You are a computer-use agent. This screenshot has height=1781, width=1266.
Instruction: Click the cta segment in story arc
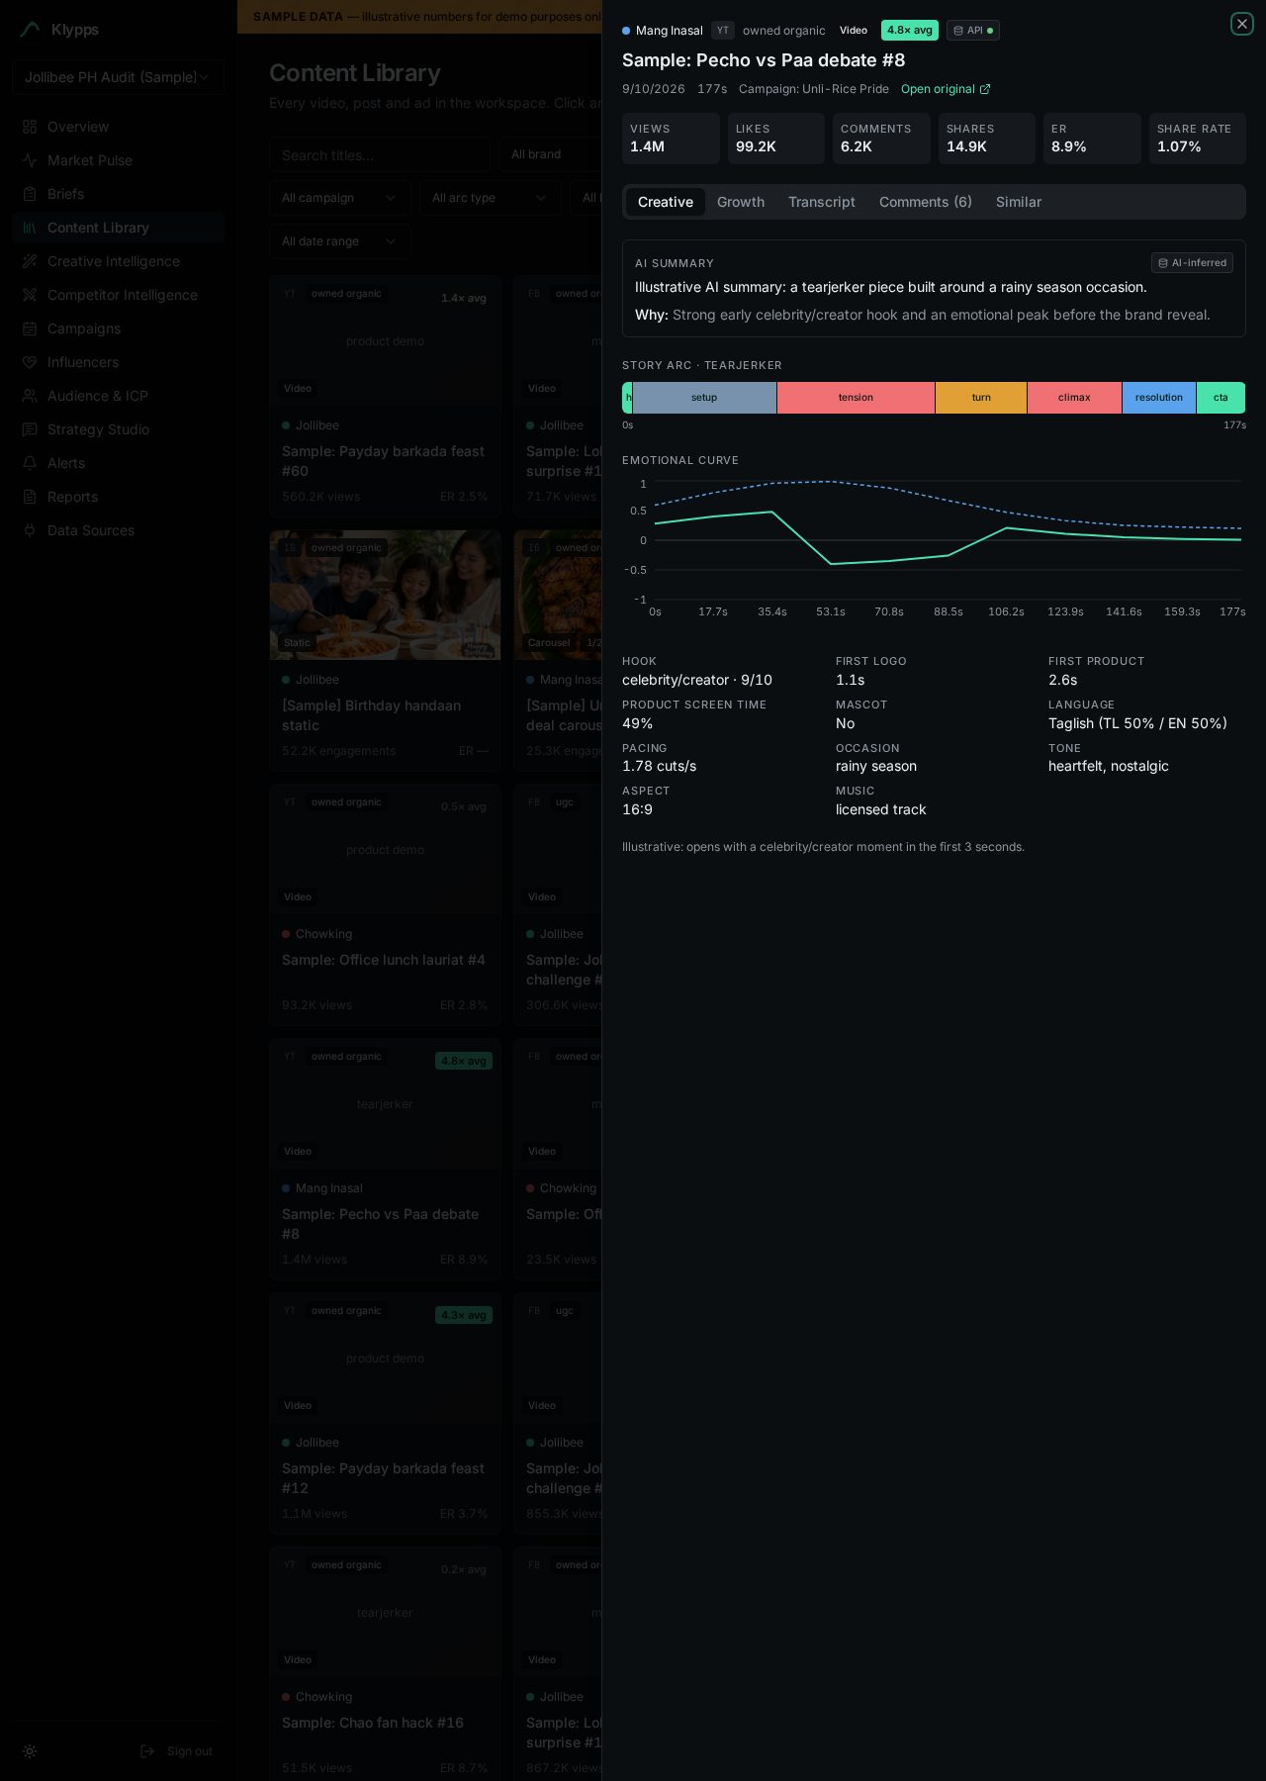pyautogui.click(x=1221, y=398)
